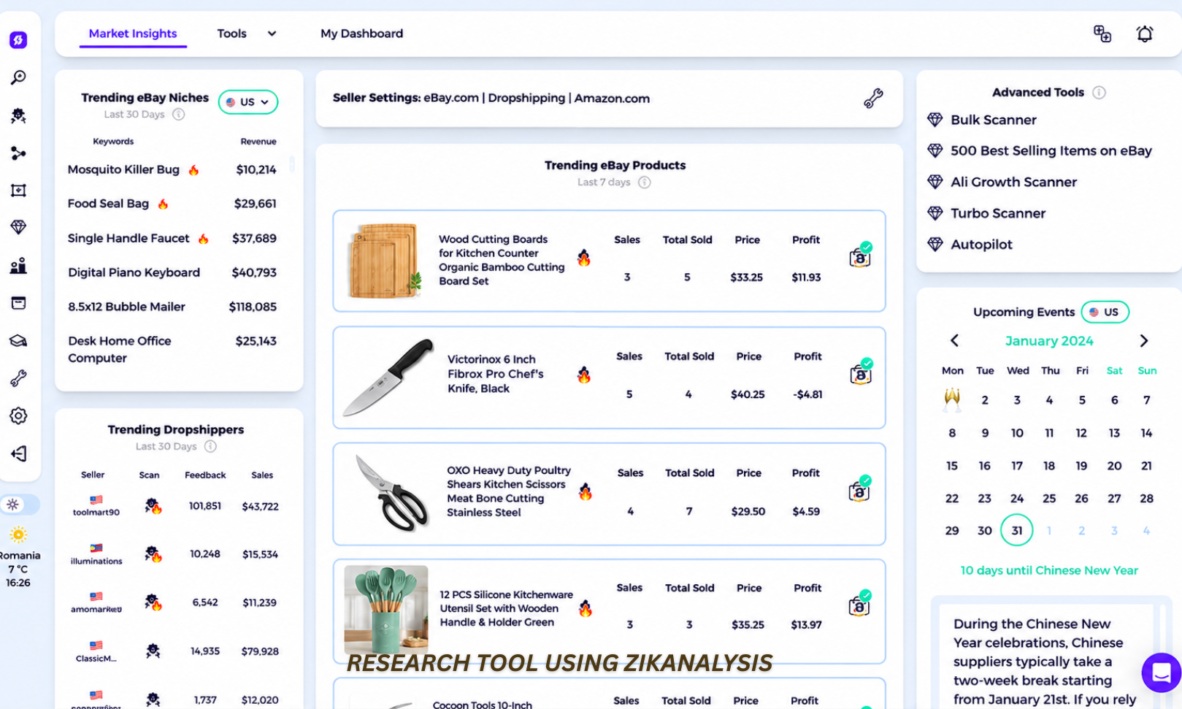Screen dimensions: 1182x709
Task: Select January 15 on the calendar
Action: (952, 466)
